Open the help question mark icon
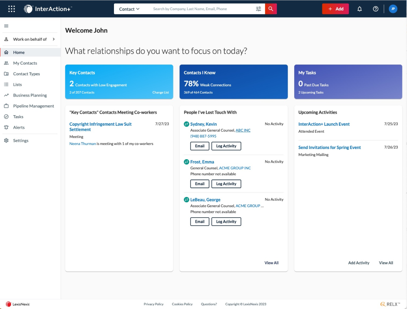This screenshot has height=309, width=407. tap(376, 9)
